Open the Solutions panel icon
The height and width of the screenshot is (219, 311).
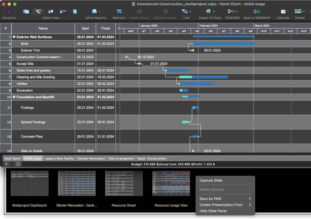[x=9, y=11]
